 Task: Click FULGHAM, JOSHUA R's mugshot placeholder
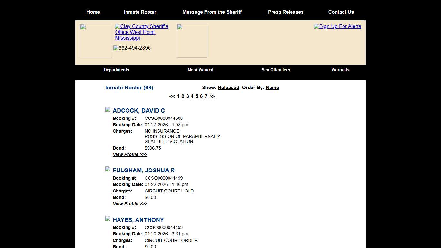click(x=108, y=169)
